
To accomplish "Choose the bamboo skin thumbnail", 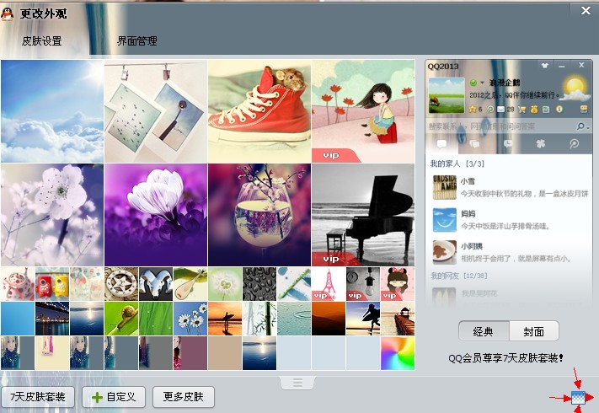I will (x=259, y=319).
